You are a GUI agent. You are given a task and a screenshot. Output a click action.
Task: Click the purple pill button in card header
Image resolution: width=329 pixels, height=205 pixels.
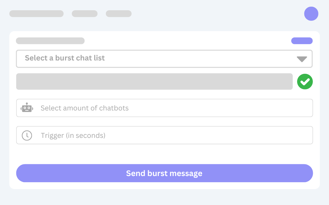pos(302,41)
